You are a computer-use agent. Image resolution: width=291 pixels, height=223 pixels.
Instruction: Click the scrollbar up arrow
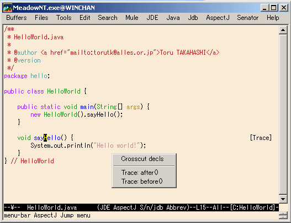click(x=283, y=30)
